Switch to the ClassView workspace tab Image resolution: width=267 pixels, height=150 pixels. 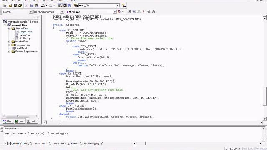8,121
